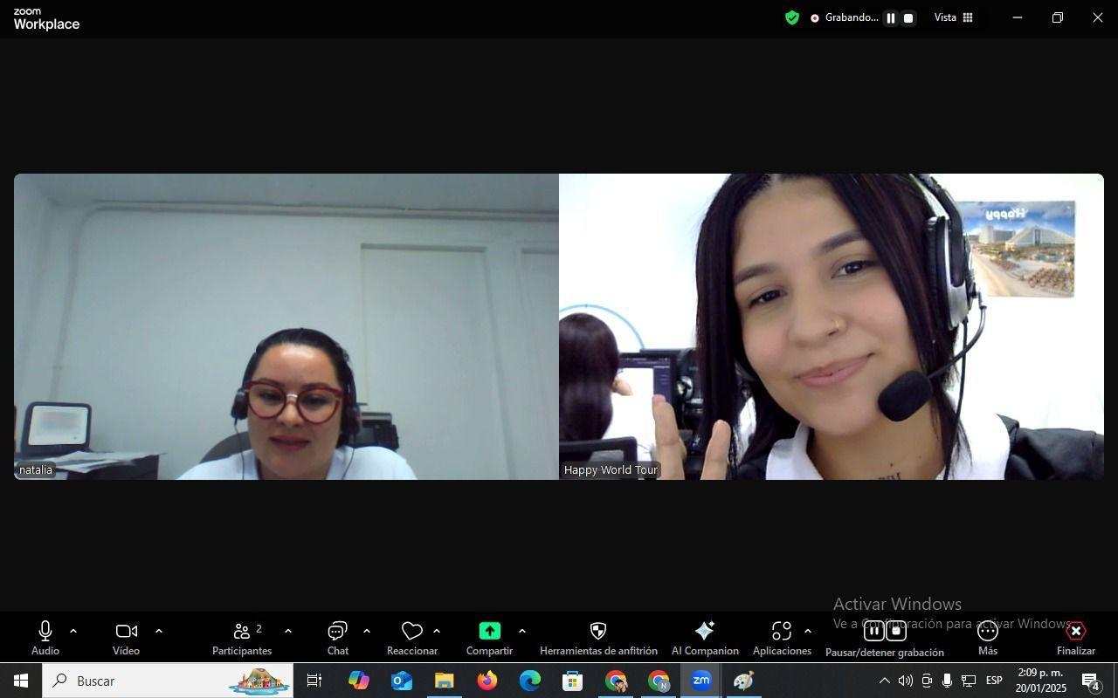This screenshot has height=698, width=1118.
Task: Open the system volume control
Action: [906, 681]
